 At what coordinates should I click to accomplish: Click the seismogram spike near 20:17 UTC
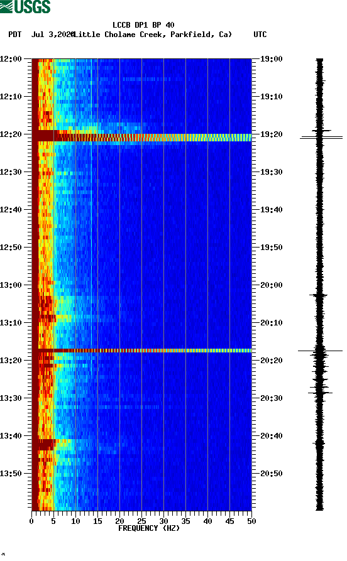pyautogui.click(x=320, y=351)
